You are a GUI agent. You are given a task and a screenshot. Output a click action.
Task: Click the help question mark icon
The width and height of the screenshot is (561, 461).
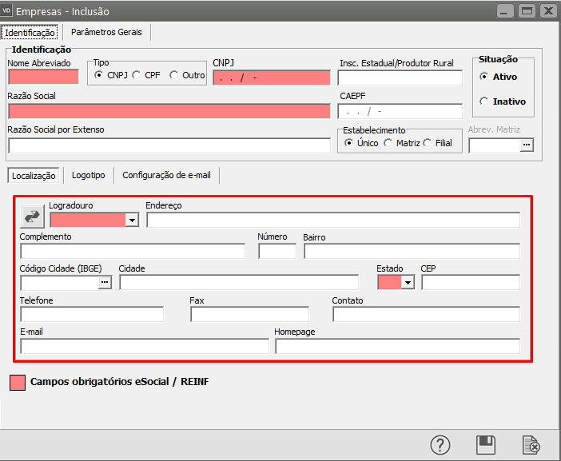coord(440,444)
